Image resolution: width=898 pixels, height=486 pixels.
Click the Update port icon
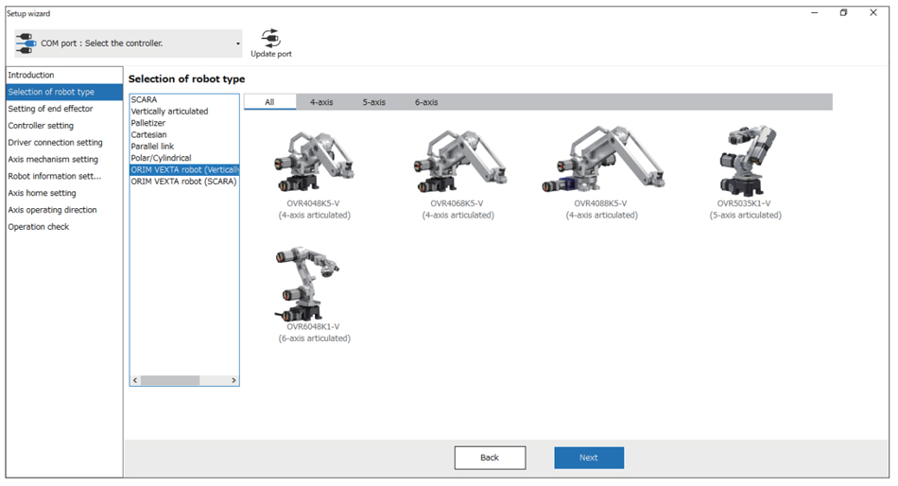tap(270, 39)
